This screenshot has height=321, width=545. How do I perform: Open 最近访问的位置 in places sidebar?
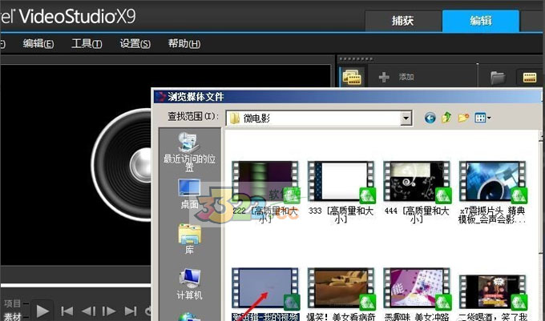pos(189,151)
